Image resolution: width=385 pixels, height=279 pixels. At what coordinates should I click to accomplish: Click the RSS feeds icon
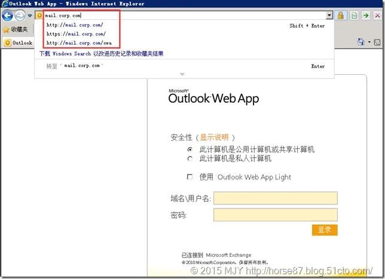click(x=377, y=42)
